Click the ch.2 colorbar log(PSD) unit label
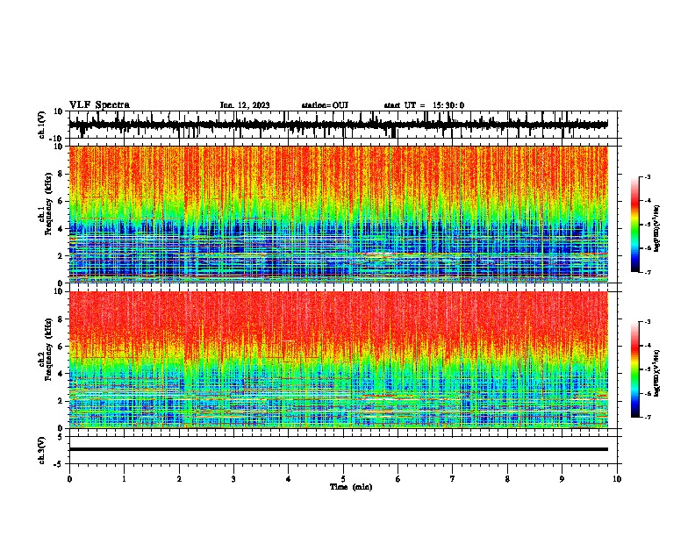Image resolution: width=695 pixels, height=537 pixels. [657, 373]
